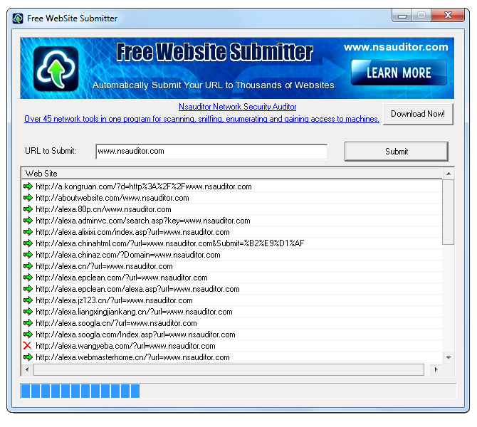Open the 'Over 45 network tools' link
Image resolution: width=477 pixels, height=427 pixels.
pyautogui.click(x=201, y=119)
